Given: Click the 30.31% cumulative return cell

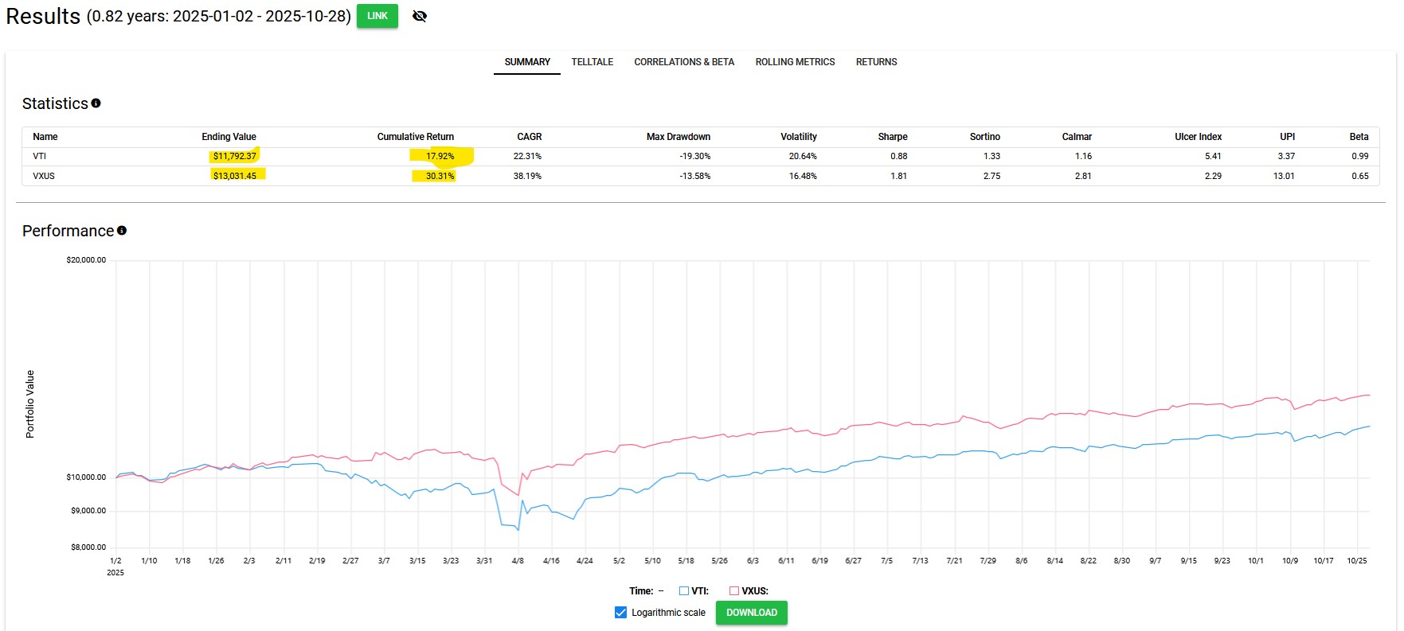Looking at the screenshot, I should pyautogui.click(x=440, y=176).
